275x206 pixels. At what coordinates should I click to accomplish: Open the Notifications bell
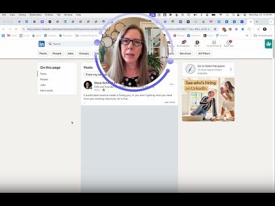(x=183, y=43)
